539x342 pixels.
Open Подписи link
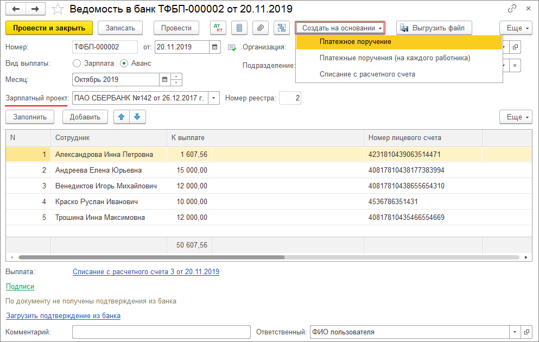click(x=20, y=287)
